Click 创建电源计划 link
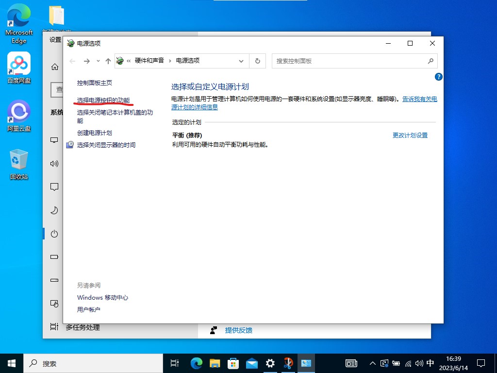The image size is (497, 373). tap(95, 133)
